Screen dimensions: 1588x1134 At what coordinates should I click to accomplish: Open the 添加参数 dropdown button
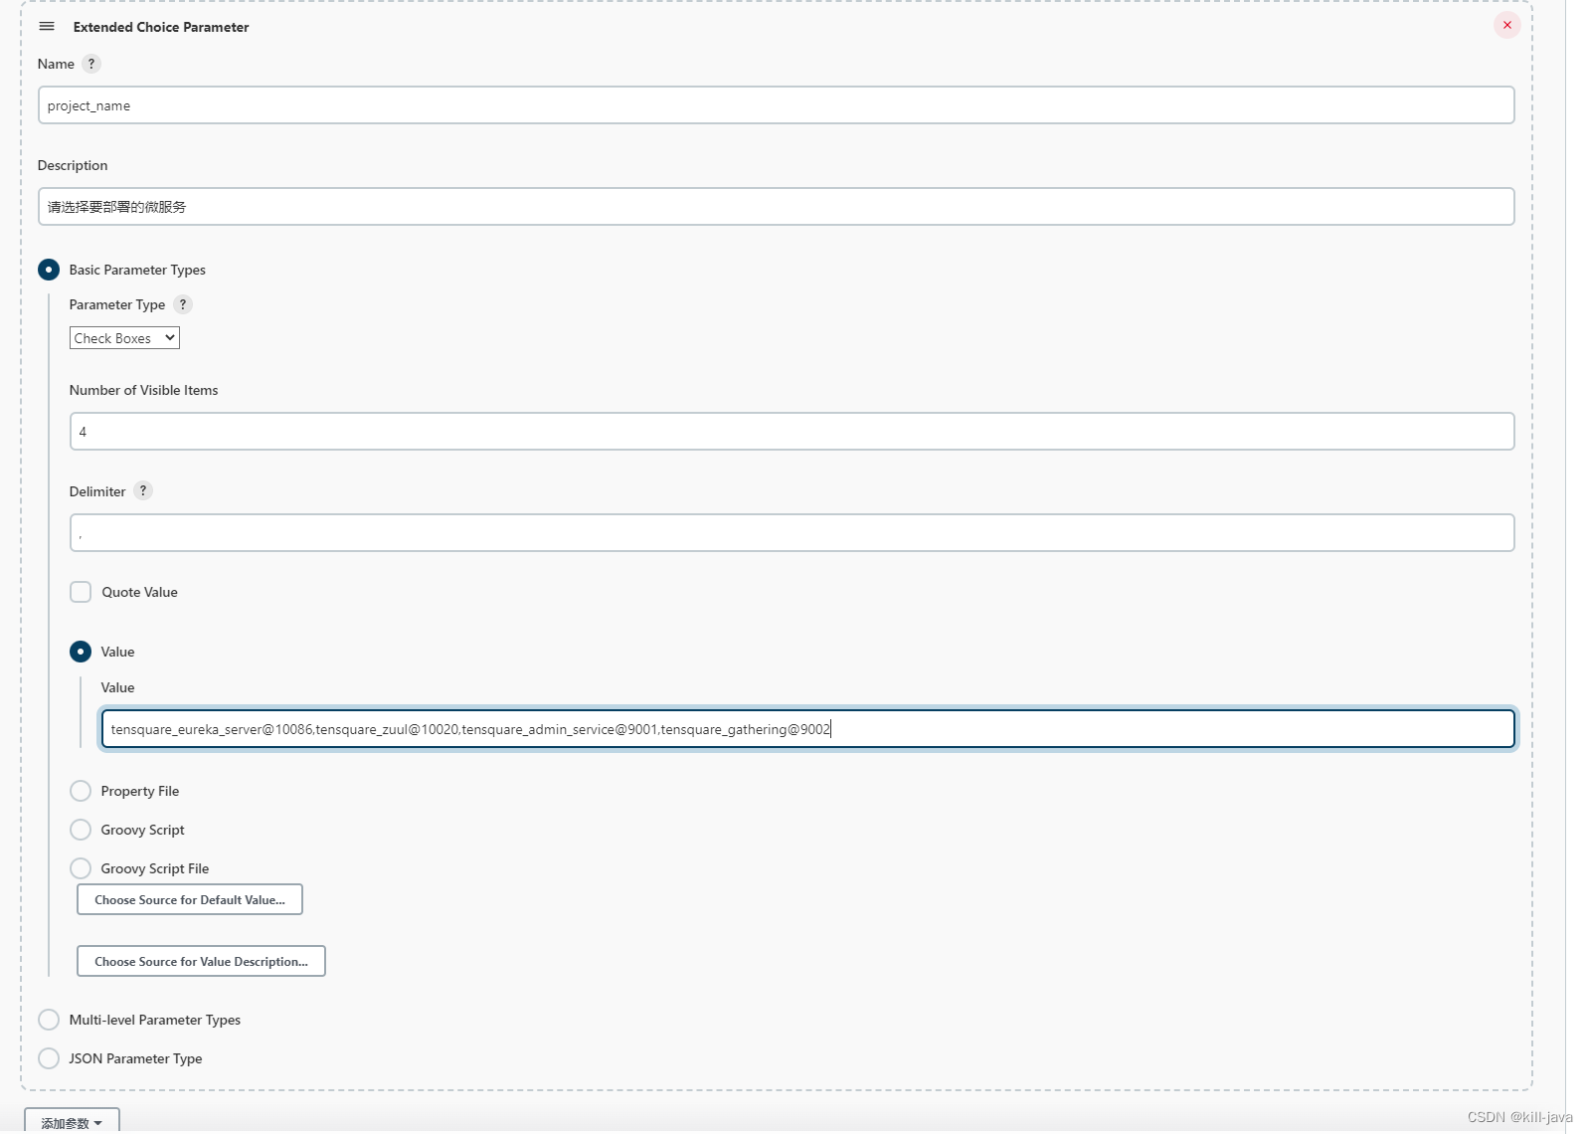click(x=72, y=1122)
